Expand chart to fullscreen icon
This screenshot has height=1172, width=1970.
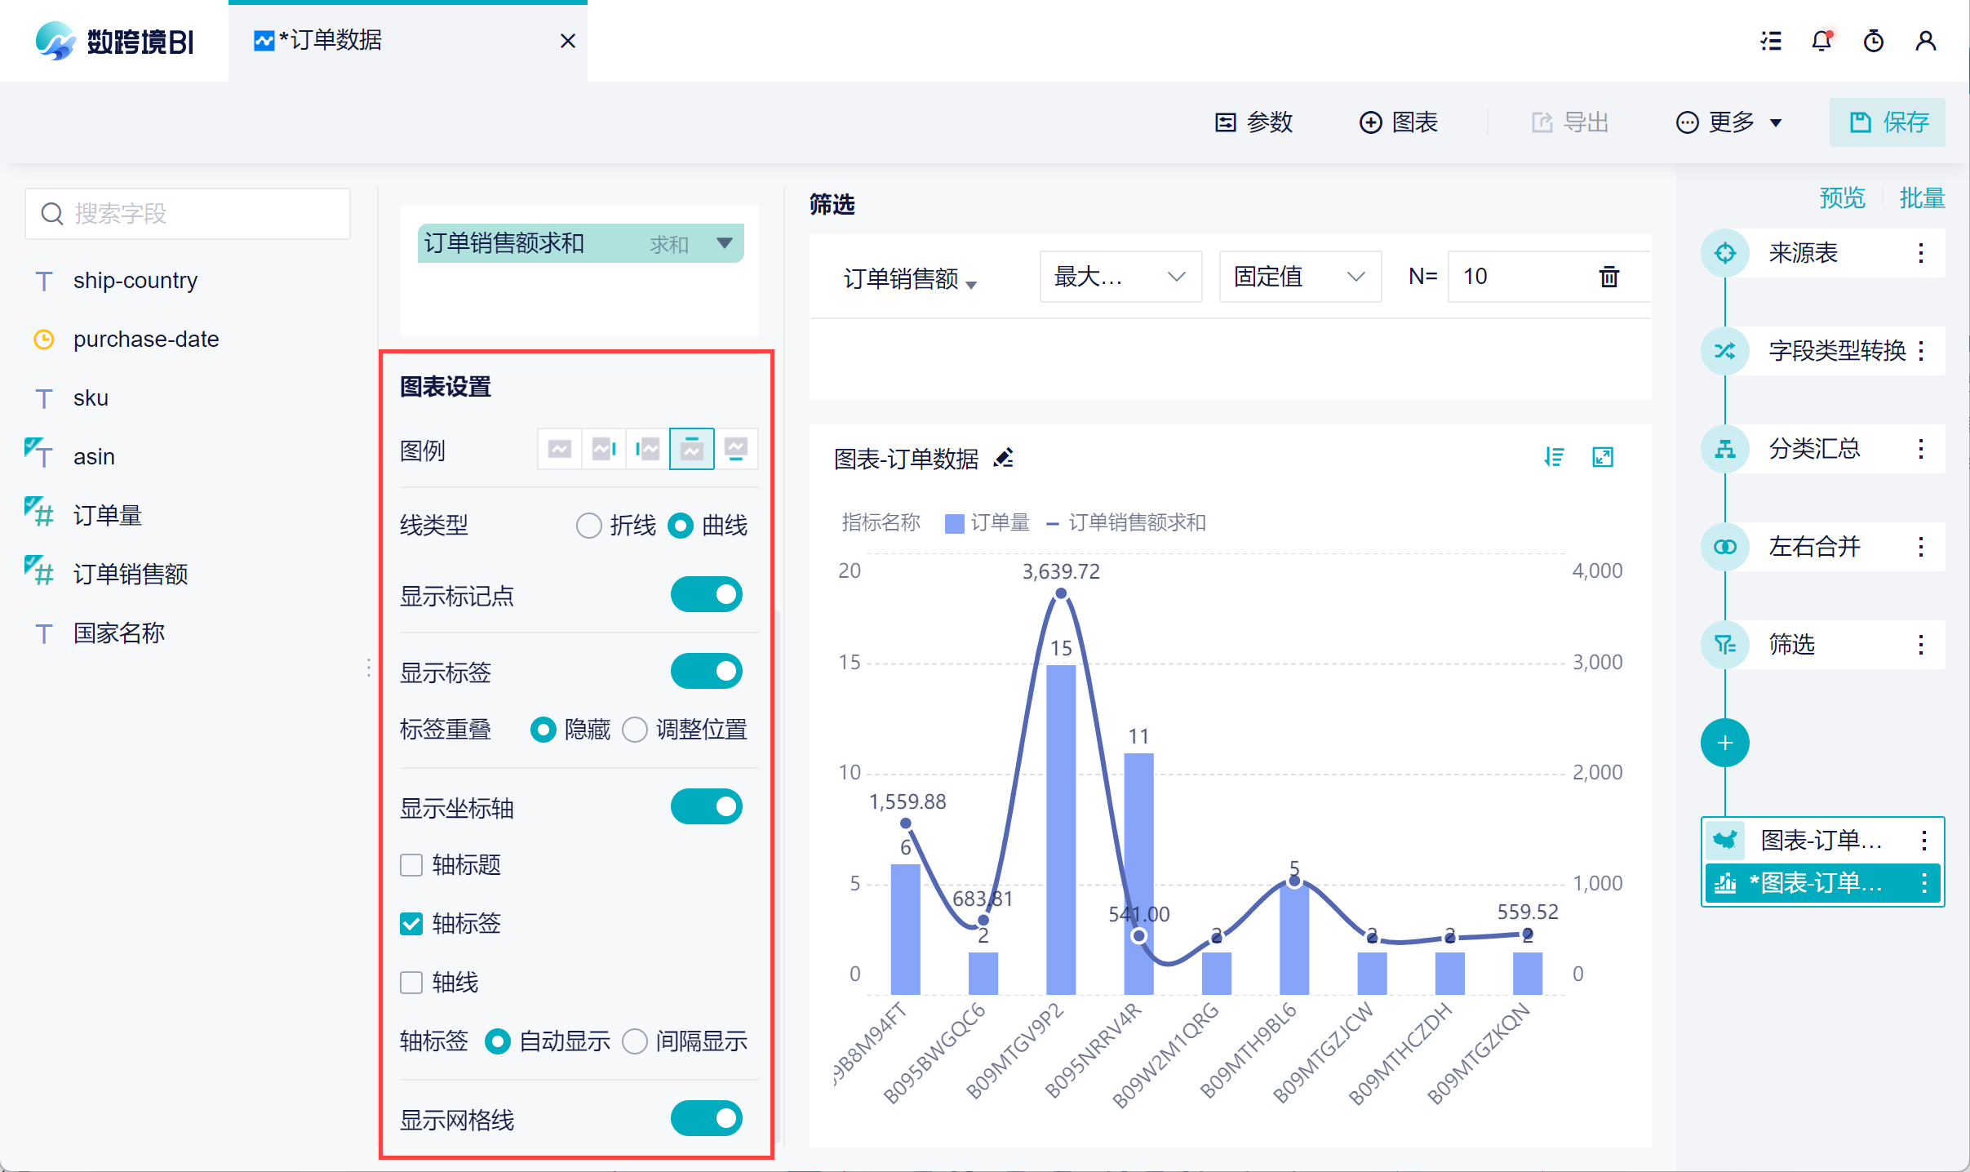click(1603, 457)
